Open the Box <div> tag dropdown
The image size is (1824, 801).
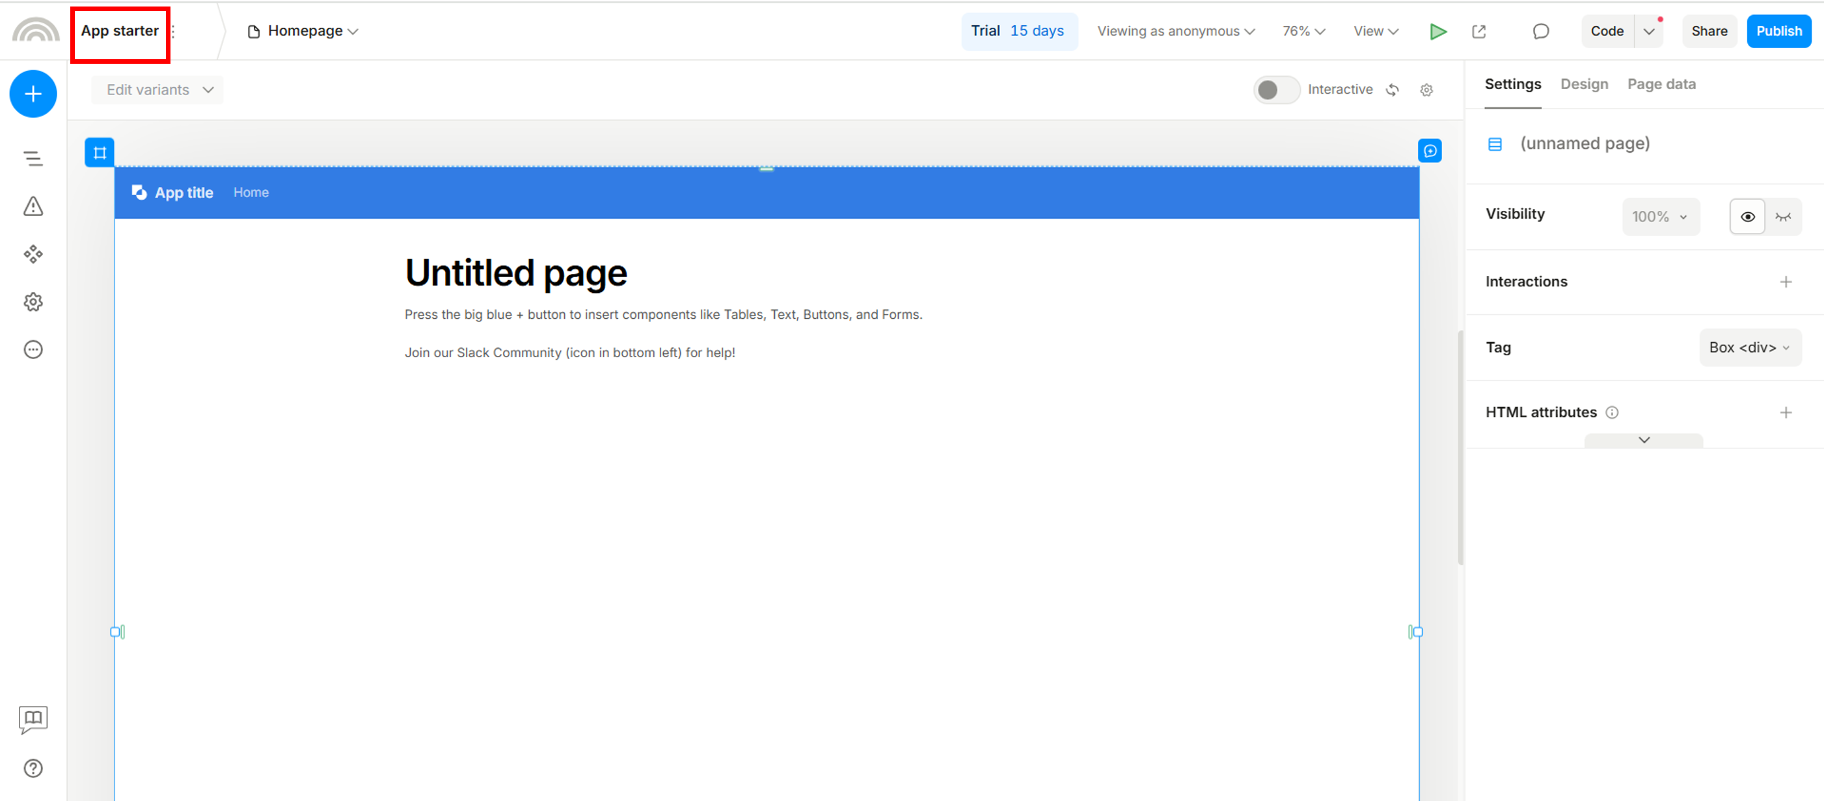pos(1750,347)
